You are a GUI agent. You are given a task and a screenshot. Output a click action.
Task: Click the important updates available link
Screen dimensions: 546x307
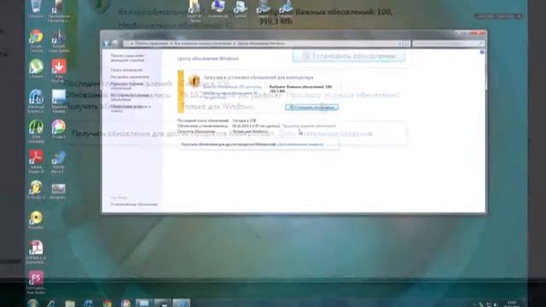coord(232,87)
